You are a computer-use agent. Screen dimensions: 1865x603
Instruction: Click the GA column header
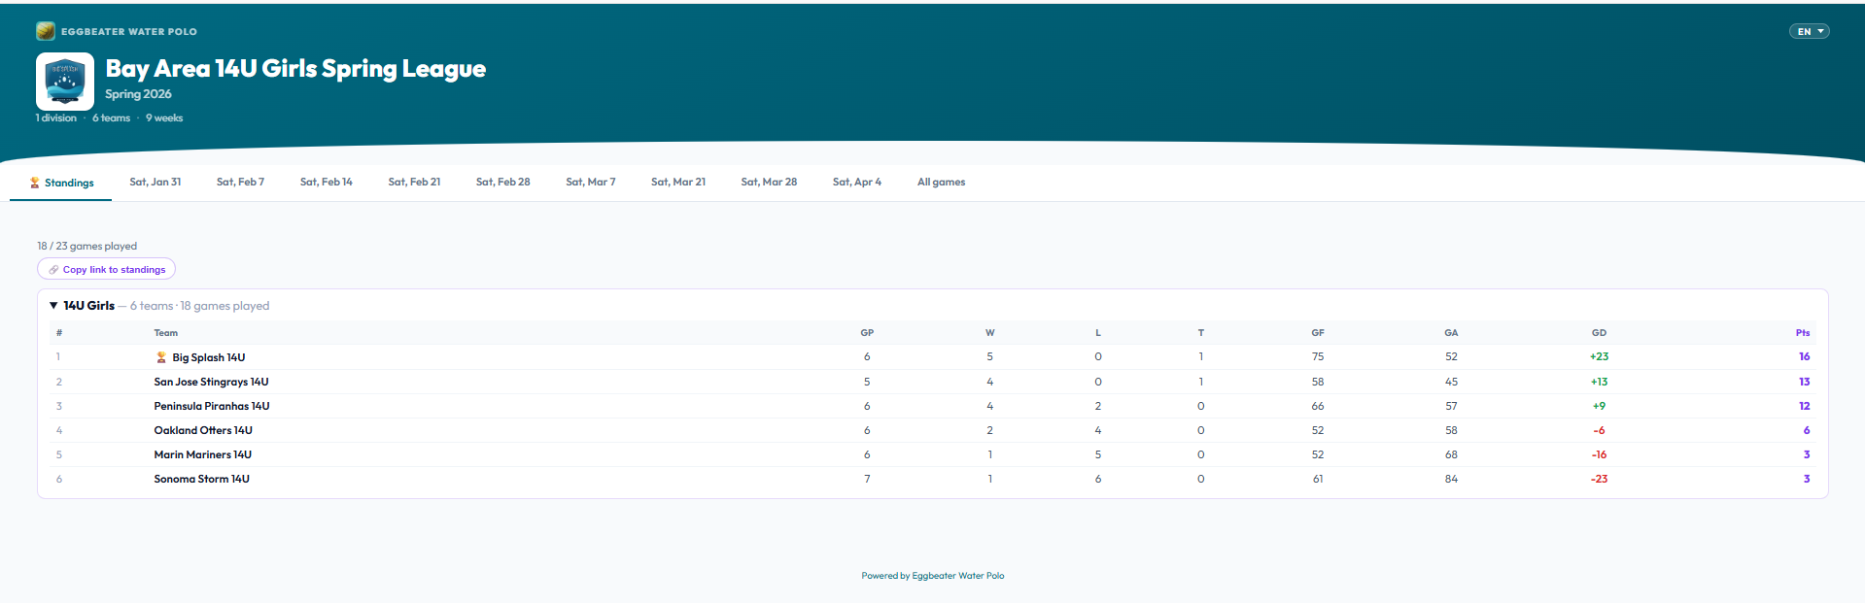tap(1451, 332)
